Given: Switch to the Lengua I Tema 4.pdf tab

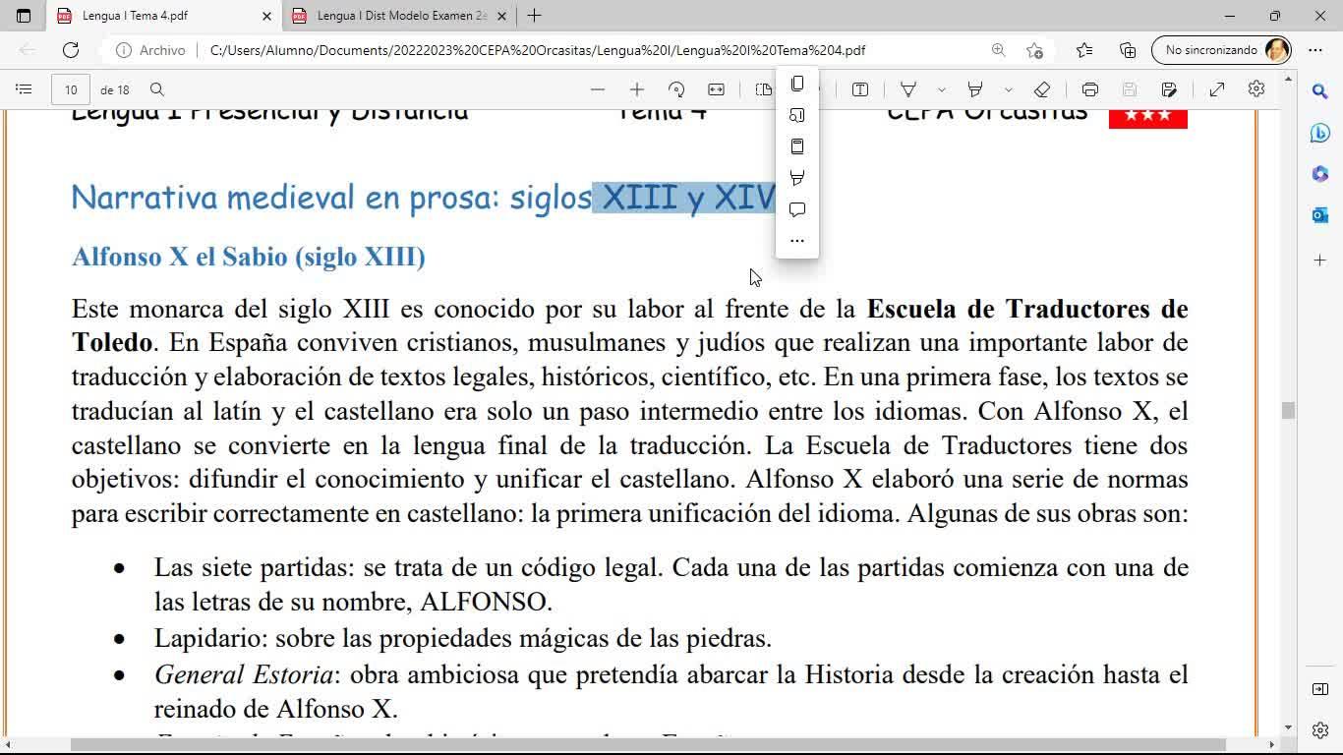Looking at the screenshot, I should (164, 16).
